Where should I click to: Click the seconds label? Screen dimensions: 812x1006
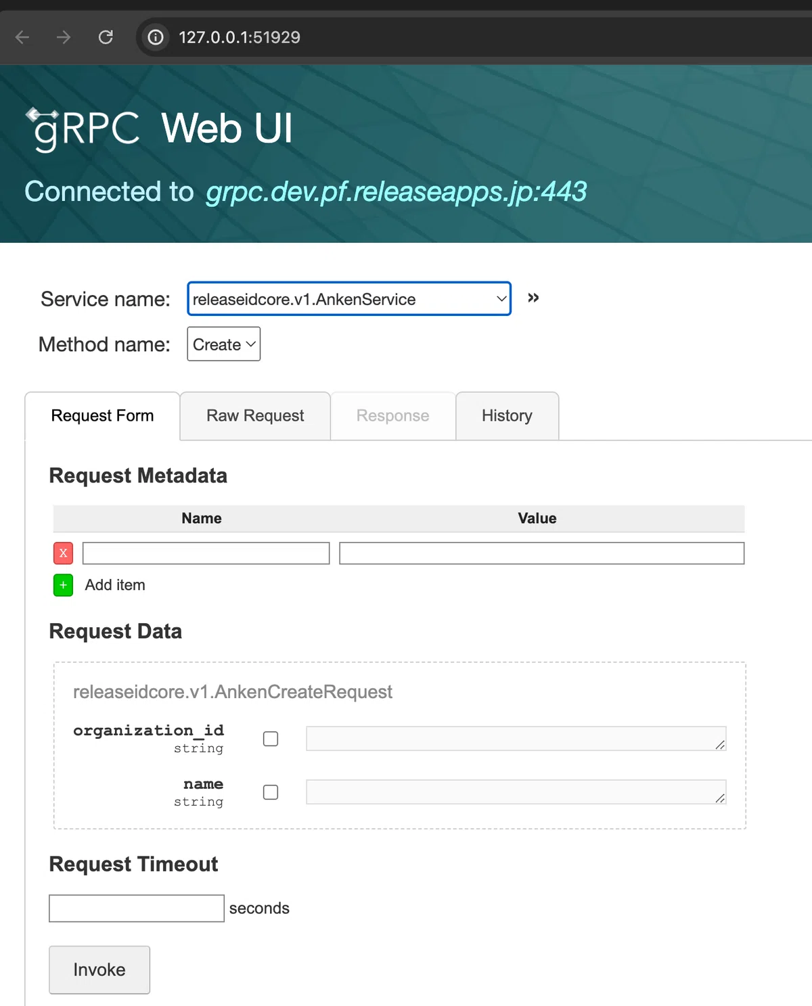point(259,909)
